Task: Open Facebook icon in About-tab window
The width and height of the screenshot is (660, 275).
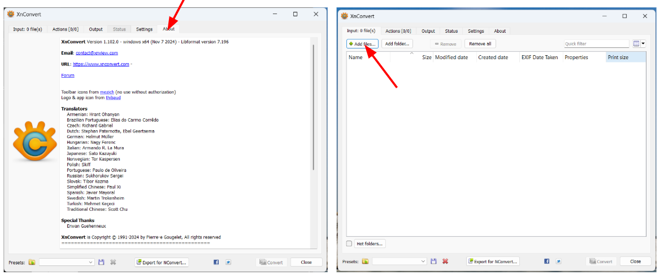Action: click(216, 263)
